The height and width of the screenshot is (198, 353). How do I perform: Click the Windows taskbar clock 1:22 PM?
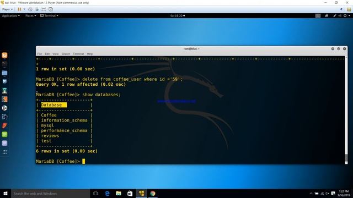pyautogui.click(x=344, y=193)
